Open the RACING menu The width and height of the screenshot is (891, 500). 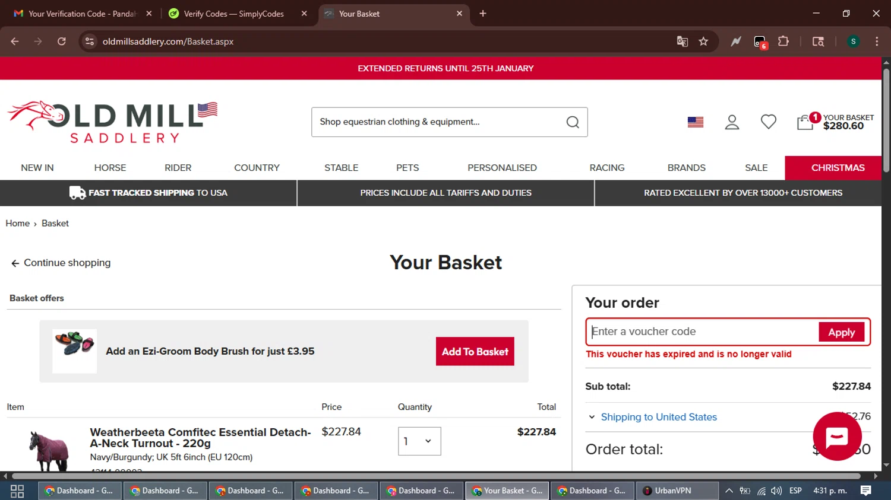tap(607, 168)
